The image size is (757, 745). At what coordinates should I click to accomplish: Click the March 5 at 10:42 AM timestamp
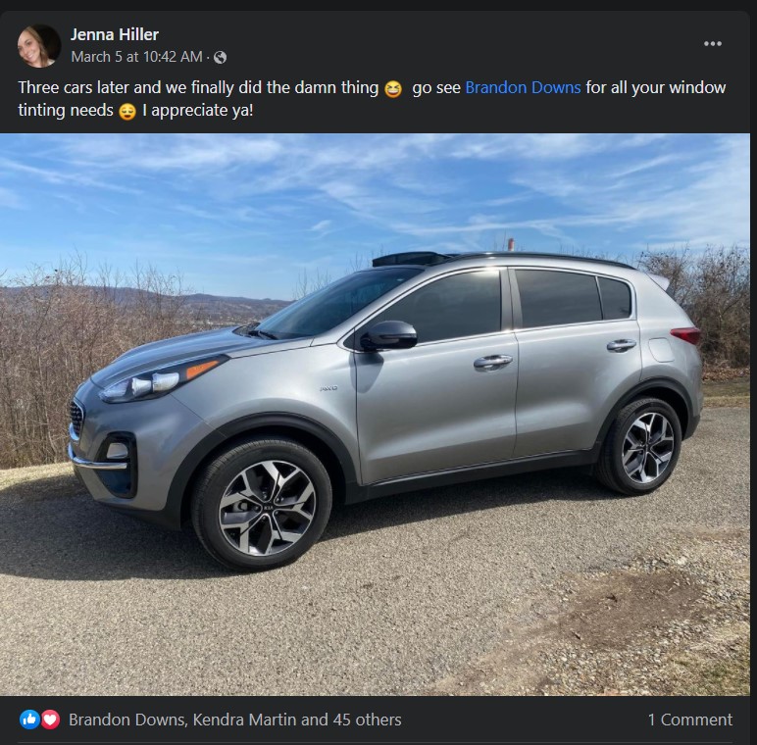point(136,57)
